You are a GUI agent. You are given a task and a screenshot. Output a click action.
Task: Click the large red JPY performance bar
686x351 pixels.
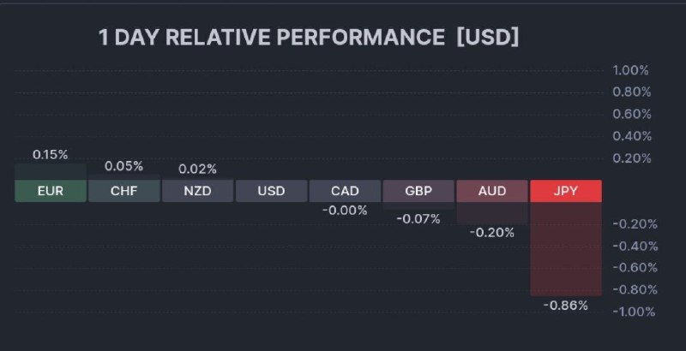566,248
